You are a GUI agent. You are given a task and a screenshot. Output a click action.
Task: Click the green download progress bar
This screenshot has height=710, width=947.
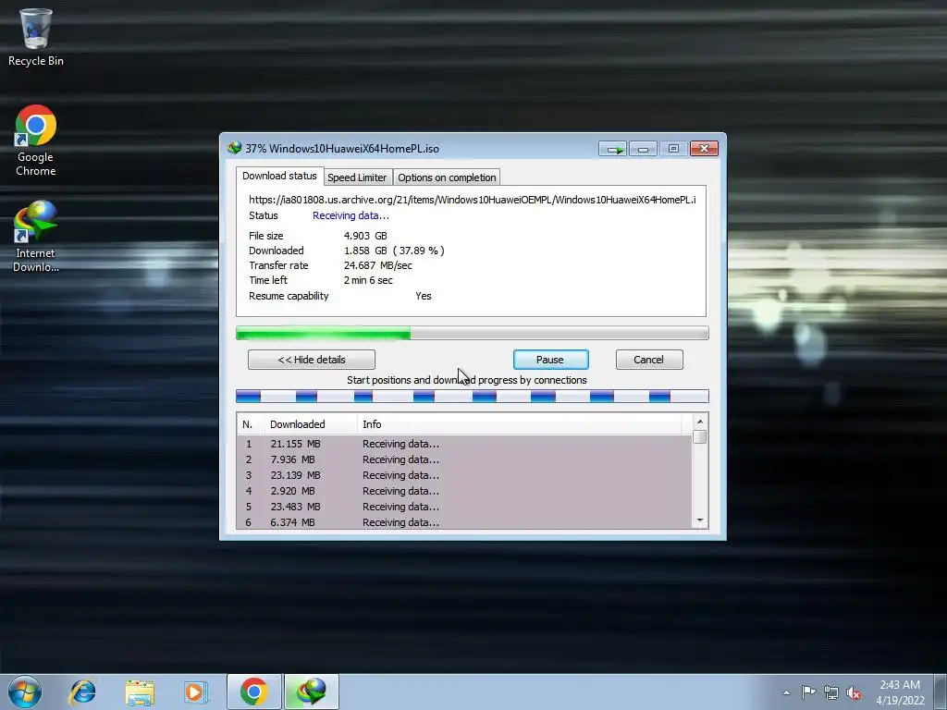tap(472, 333)
